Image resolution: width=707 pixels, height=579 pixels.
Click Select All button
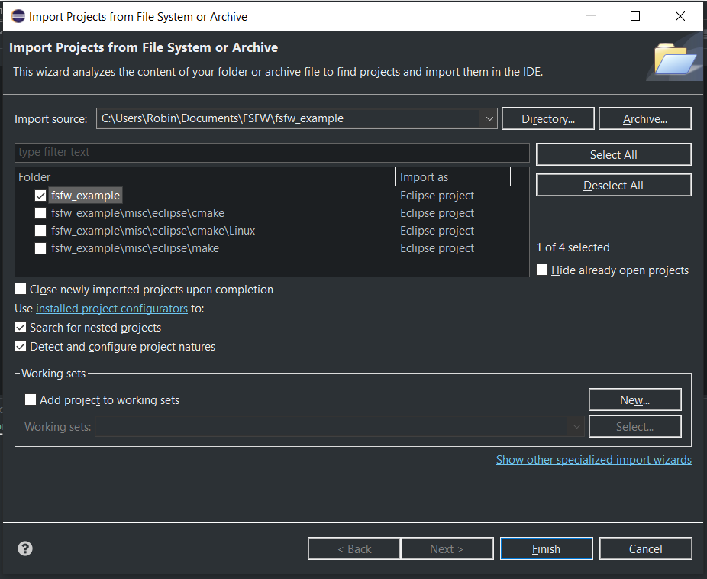click(613, 154)
